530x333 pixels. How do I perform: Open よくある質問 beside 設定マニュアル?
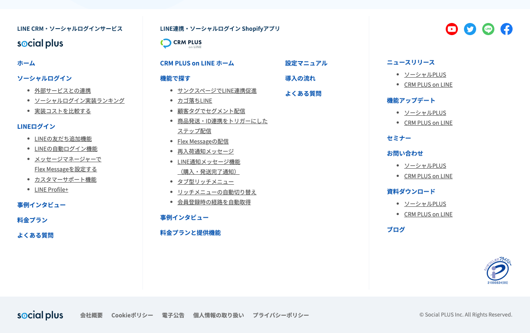tap(303, 94)
